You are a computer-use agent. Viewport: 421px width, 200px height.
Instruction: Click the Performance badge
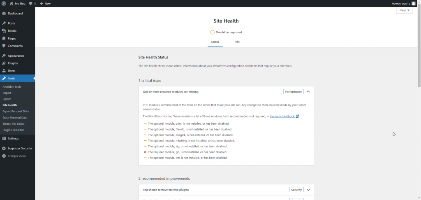pos(294,92)
